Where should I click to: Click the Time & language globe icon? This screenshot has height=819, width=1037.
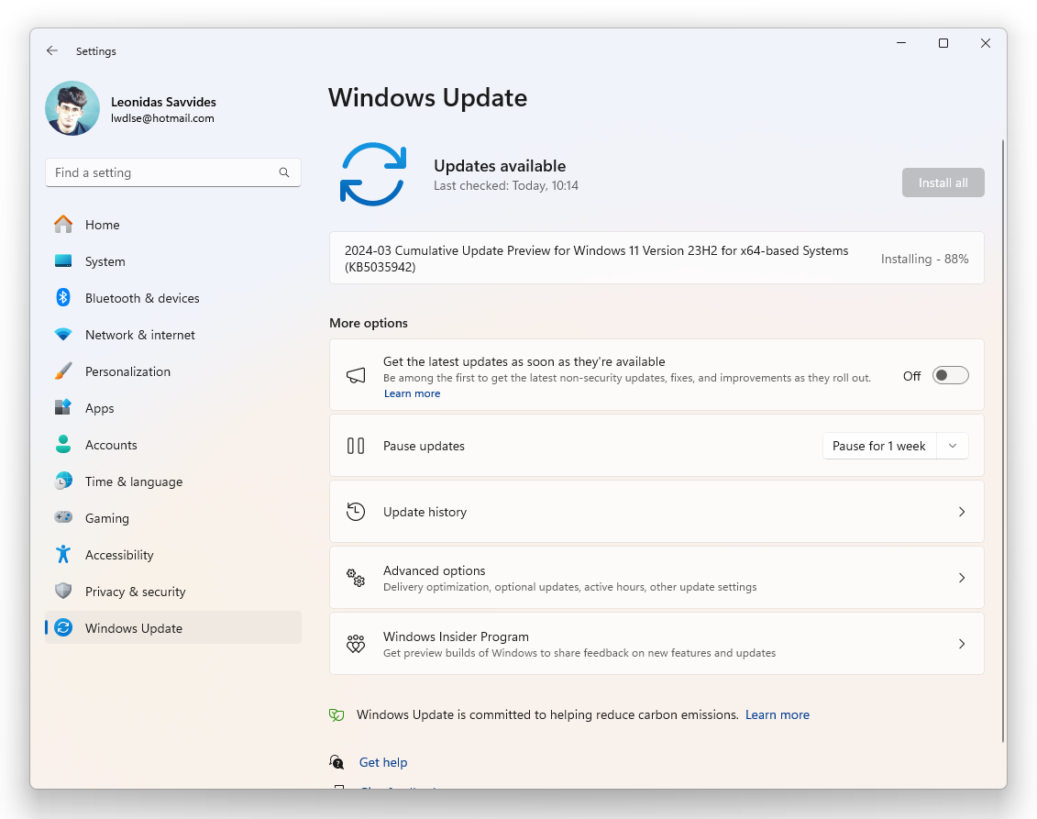[63, 481]
